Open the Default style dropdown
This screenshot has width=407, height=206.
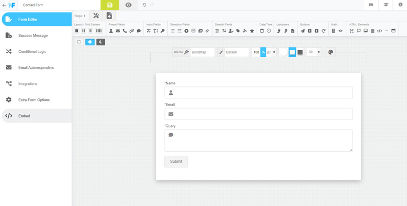237,52
